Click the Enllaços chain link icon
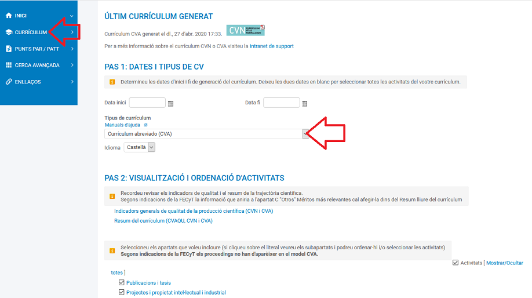Screen dimensions: 532x298 point(9,82)
